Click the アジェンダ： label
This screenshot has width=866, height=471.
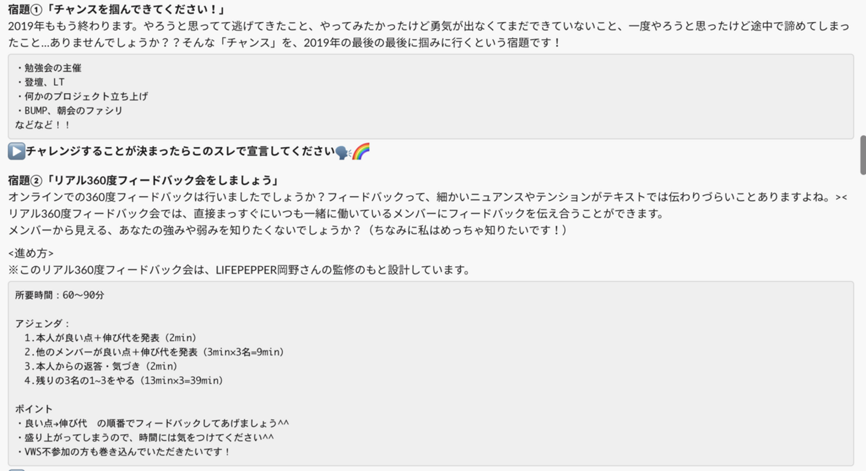coord(43,323)
